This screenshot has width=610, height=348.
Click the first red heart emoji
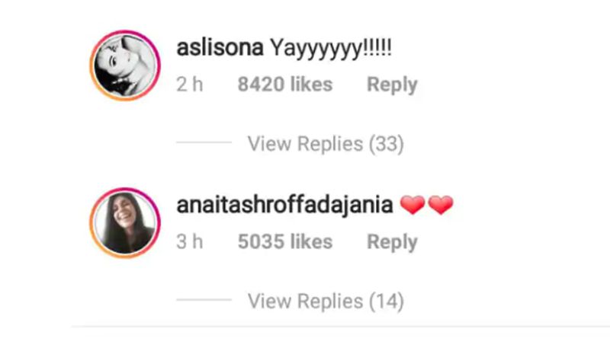pos(413,205)
